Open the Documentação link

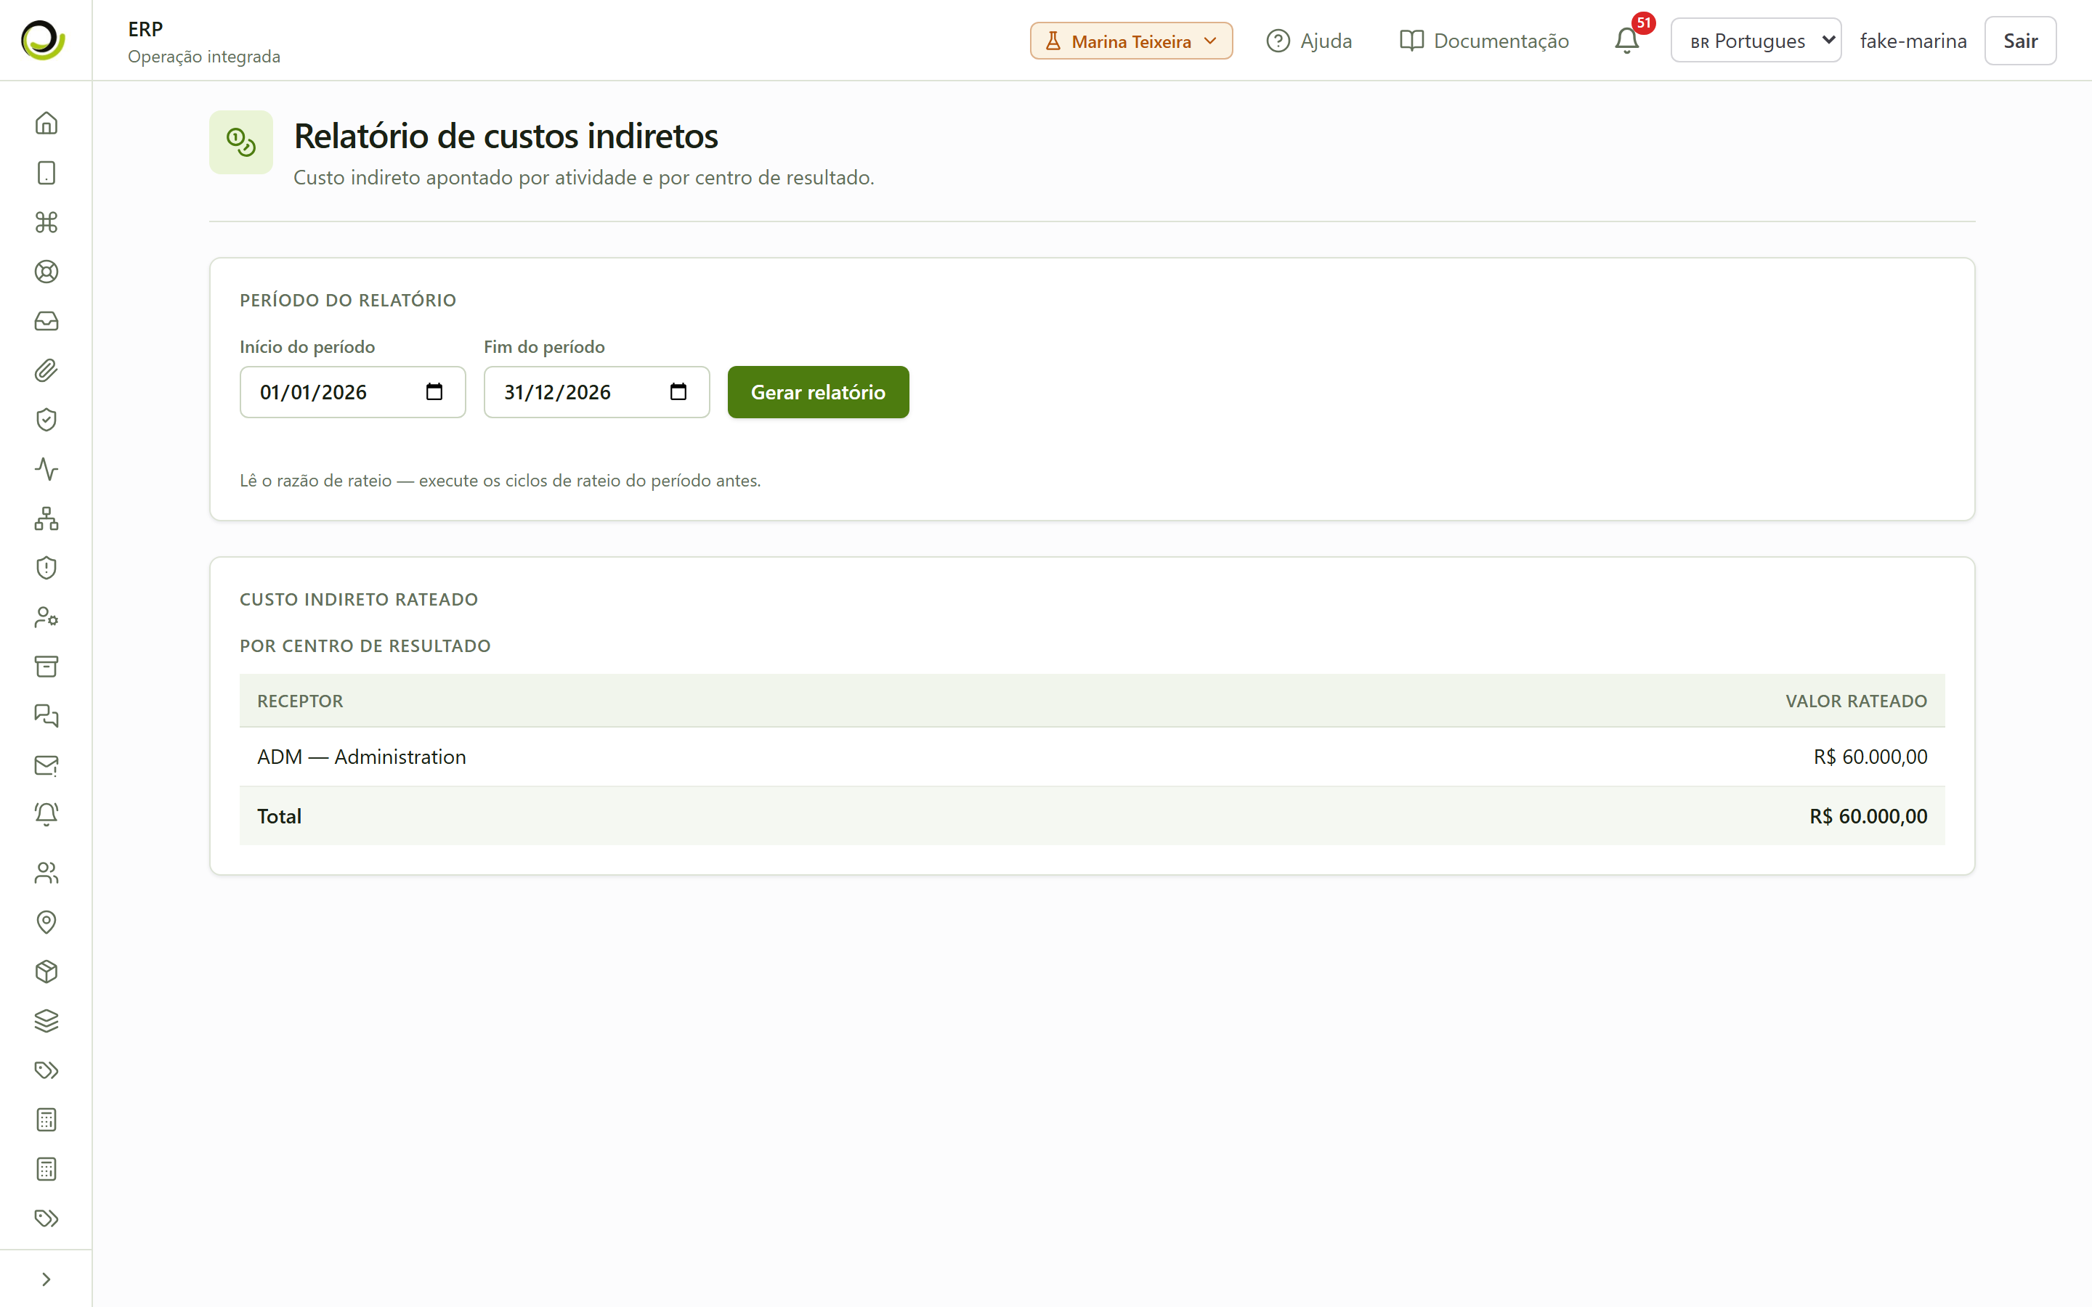(x=1484, y=41)
